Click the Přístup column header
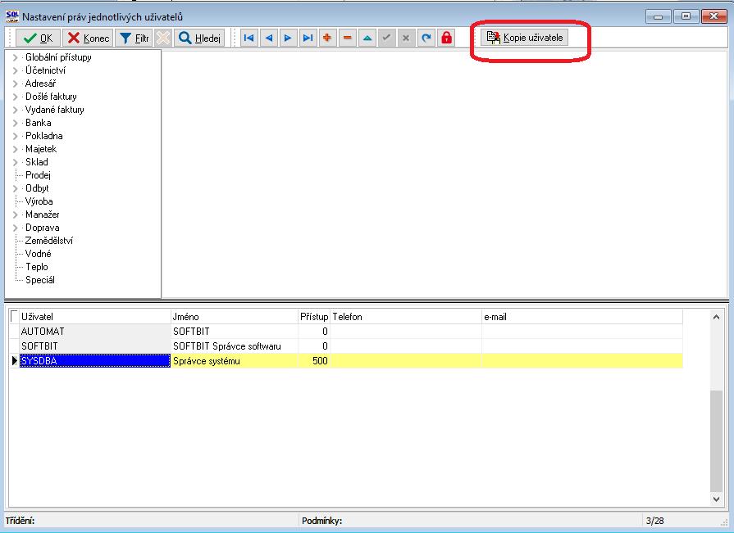The height and width of the screenshot is (533, 734). coord(314,317)
